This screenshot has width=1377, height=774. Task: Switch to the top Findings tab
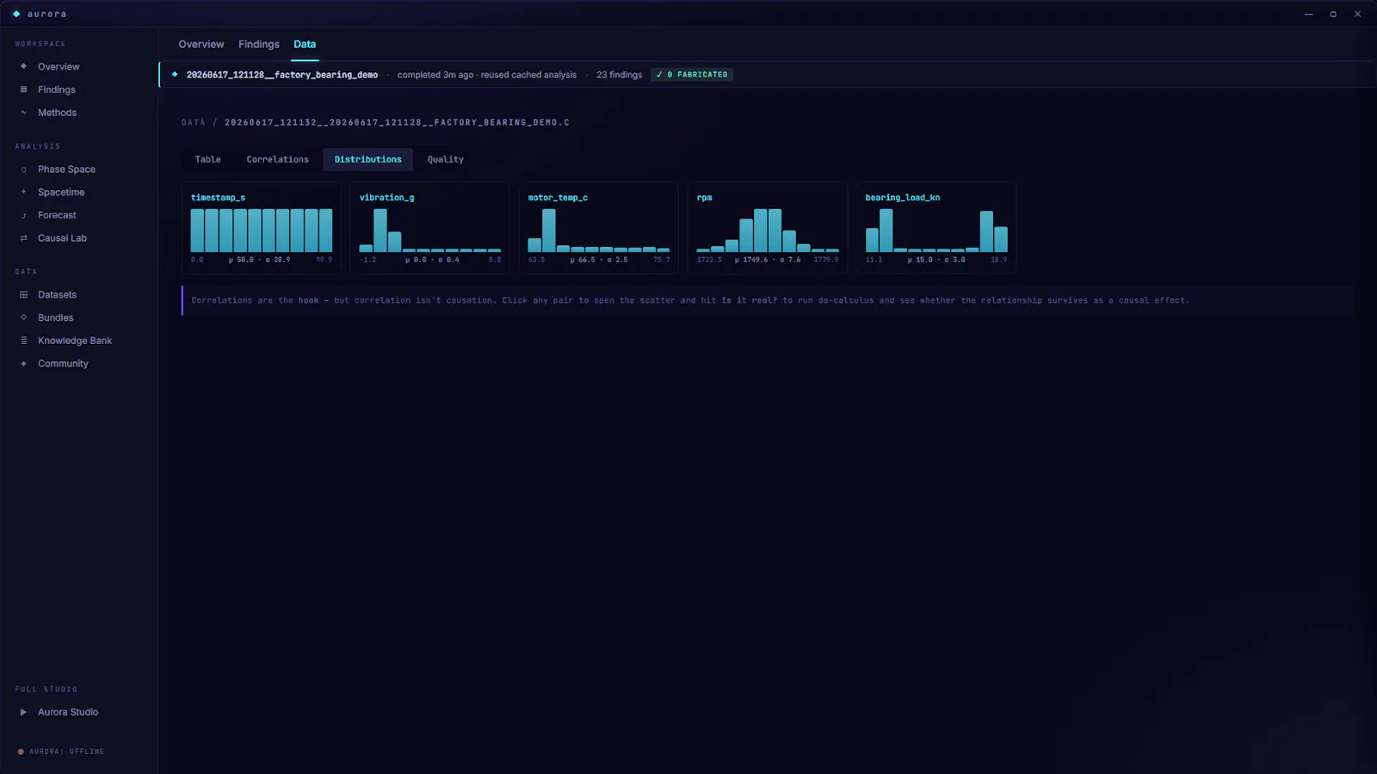[259, 45]
